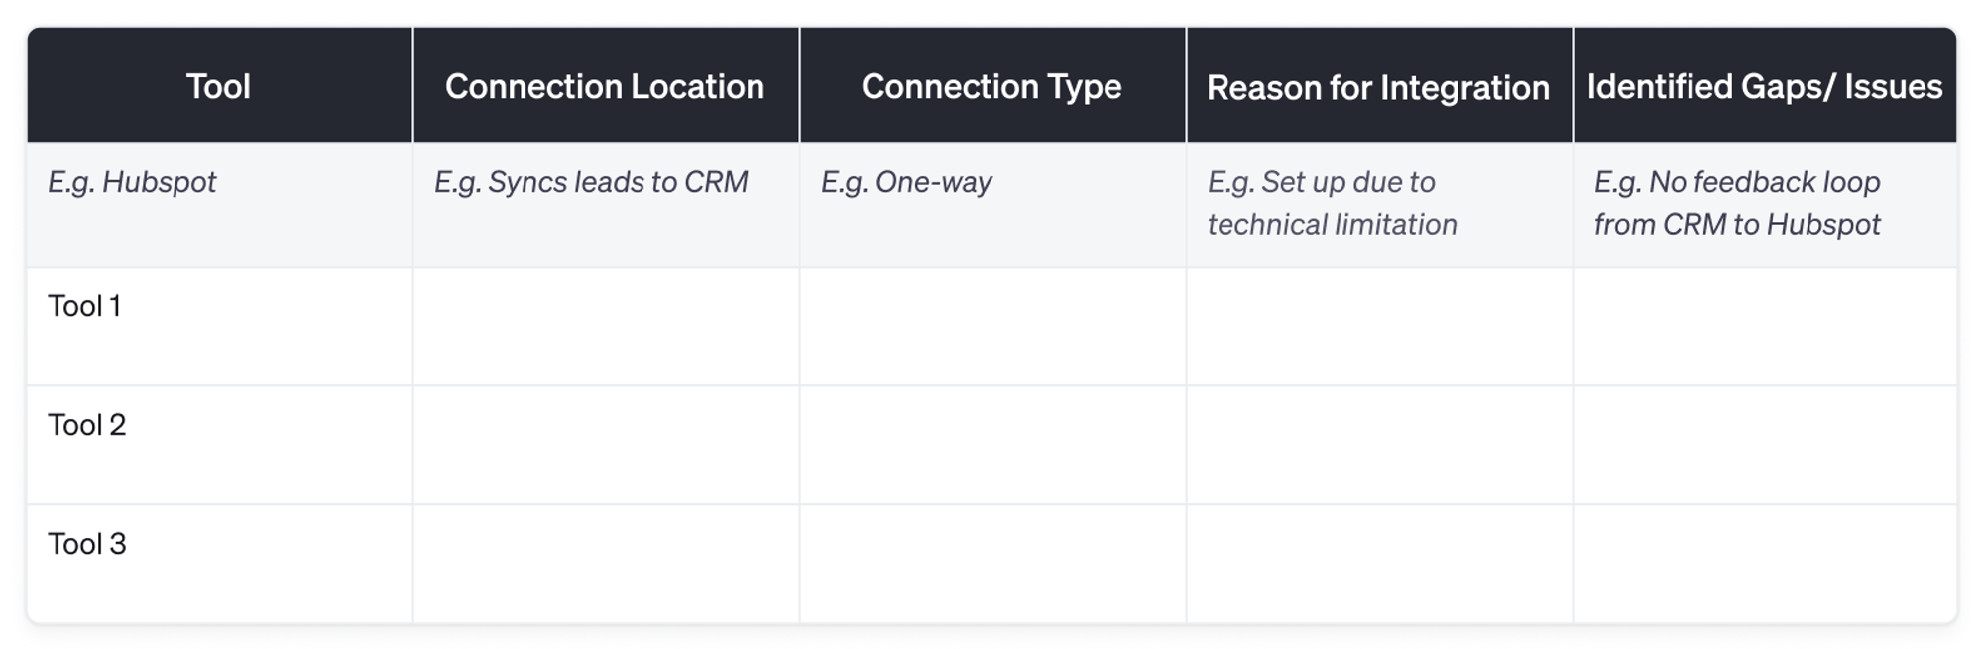Select the E.g. One-way cell
Viewport: 1983px width, 649px height.
(906, 182)
